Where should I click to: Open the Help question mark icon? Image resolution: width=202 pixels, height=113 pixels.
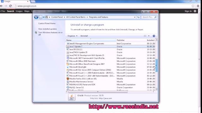[154, 36]
